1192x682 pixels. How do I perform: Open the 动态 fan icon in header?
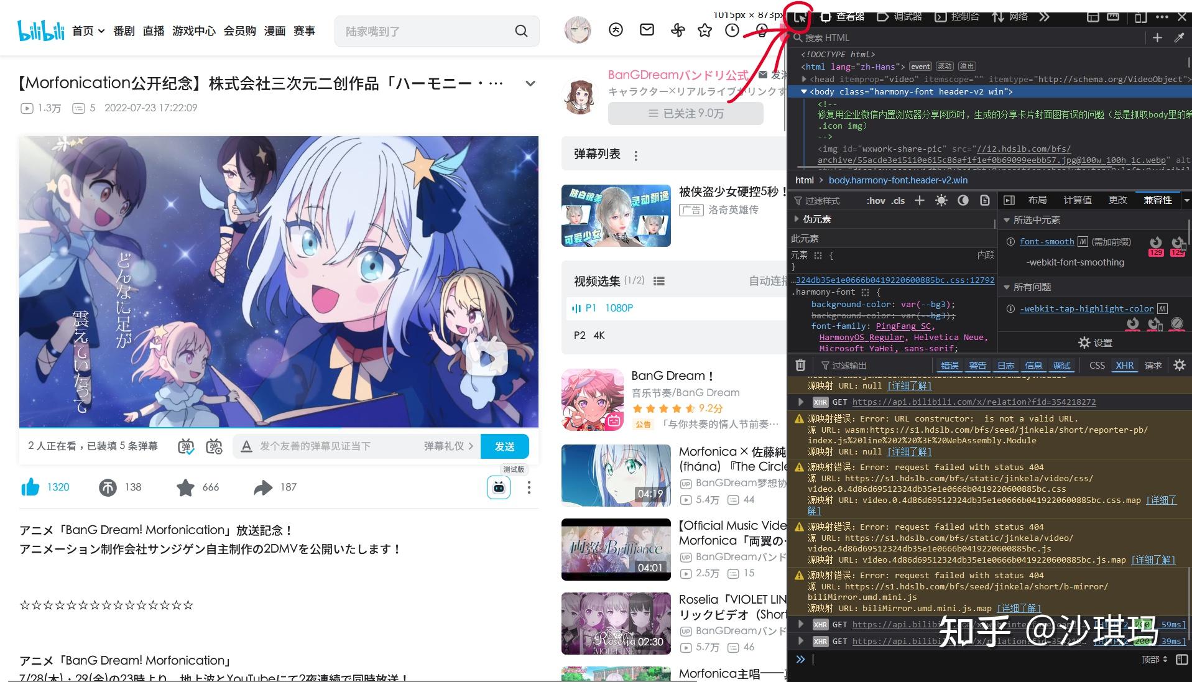pyautogui.click(x=677, y=29)
